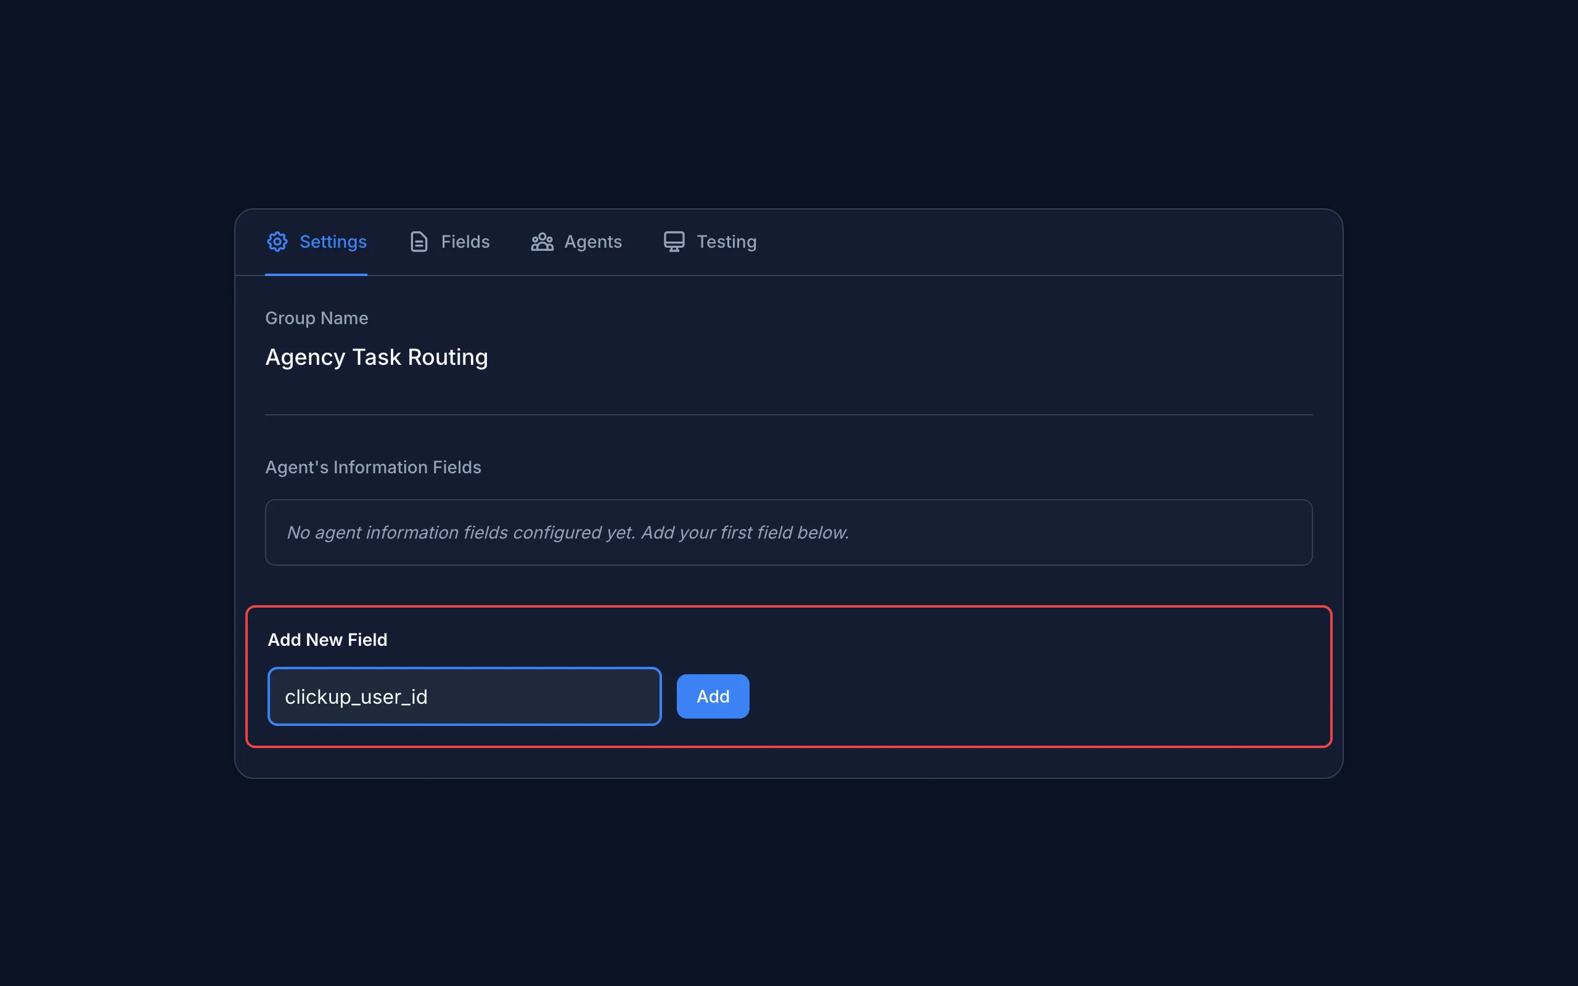
Task: Click the Fields document icon
Action: [418, 242]
